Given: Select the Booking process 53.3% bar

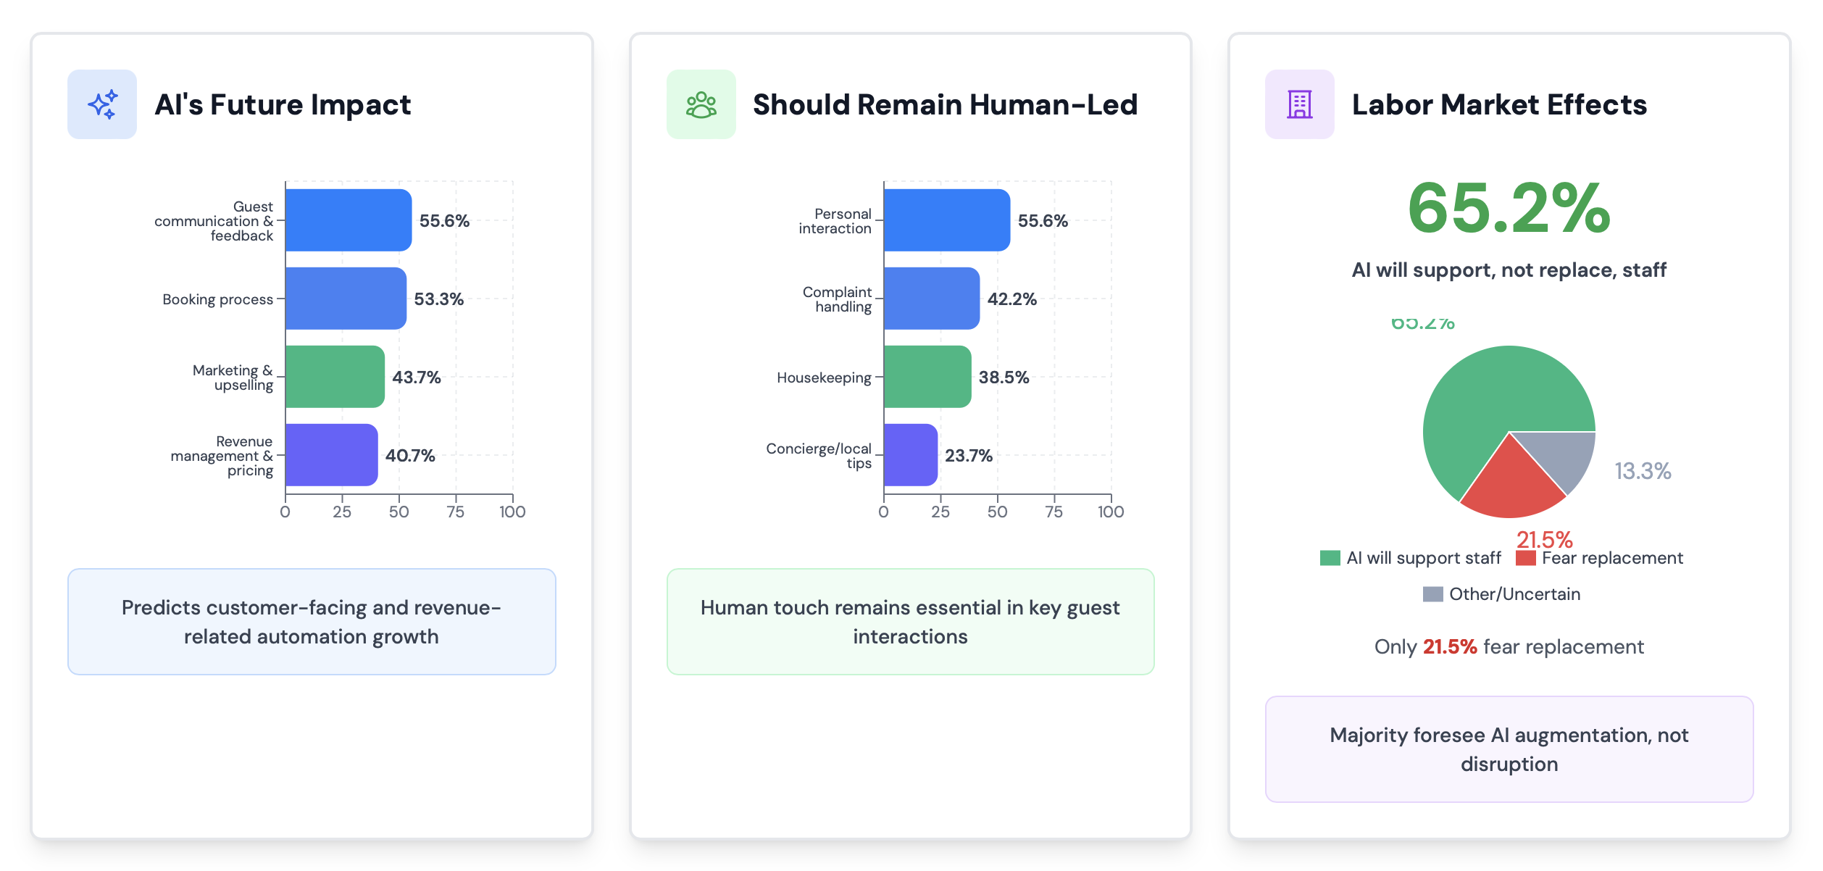Looking at the screenshot, I should [x=346, y=299].
